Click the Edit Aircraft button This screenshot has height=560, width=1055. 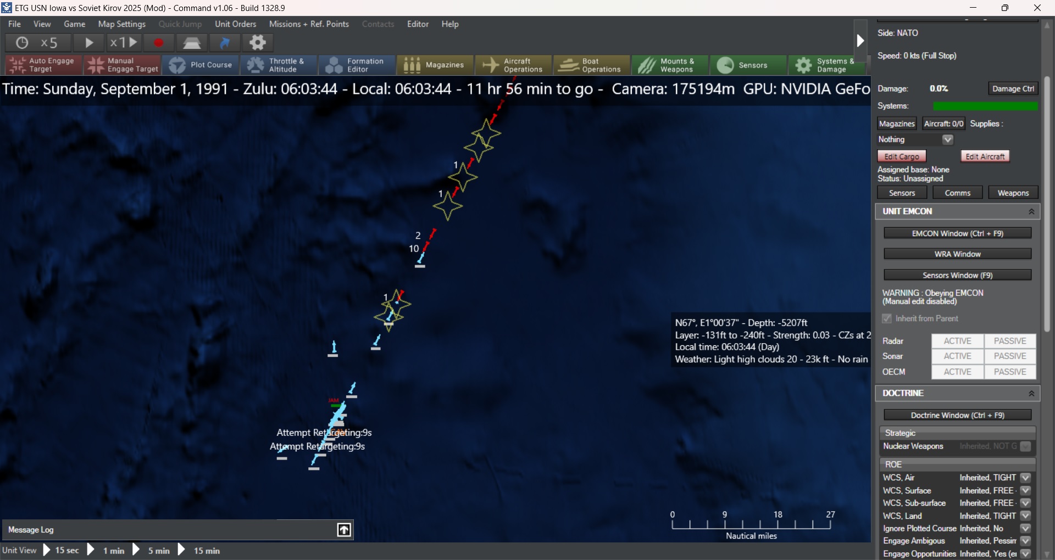point(985,156)
